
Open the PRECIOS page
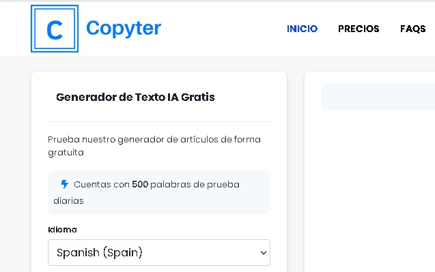[x=359, y=29]
